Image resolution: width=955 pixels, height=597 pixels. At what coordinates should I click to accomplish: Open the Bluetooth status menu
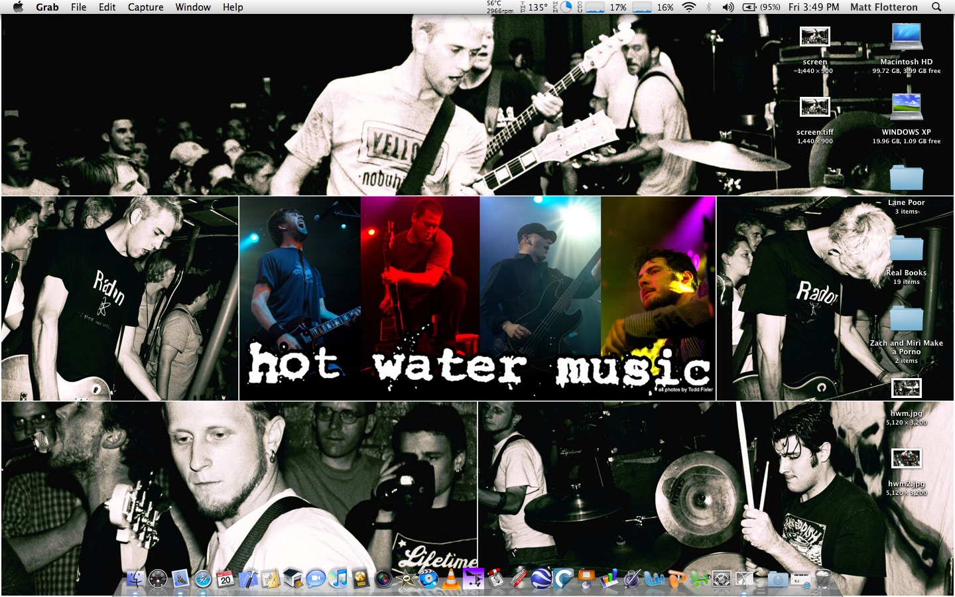click(x=708, y=7)
